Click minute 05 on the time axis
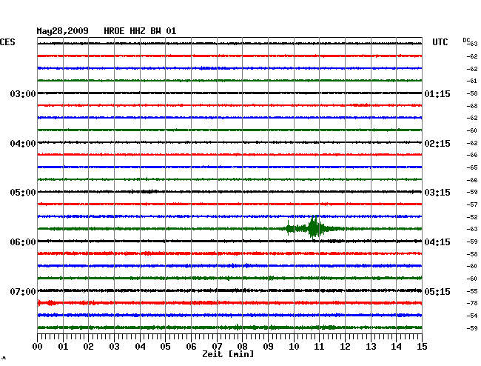Screen dimensions: 481x366 click(165, 347)
